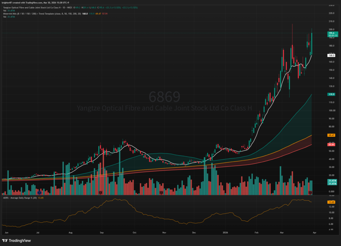341x246 pixels.
Task: Click the 2026 label on time axis
Action: pos(225,233)
